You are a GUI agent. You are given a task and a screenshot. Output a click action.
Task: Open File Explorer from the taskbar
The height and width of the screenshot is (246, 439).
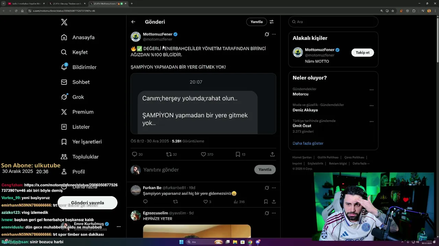235,242
